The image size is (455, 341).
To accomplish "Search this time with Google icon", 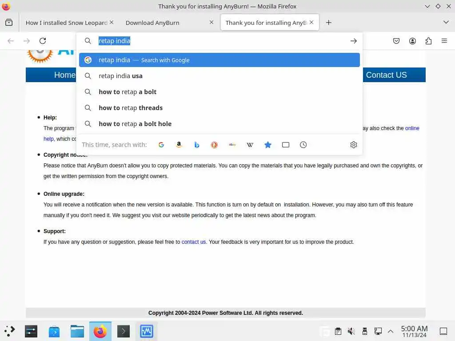I will (x=161, y=145).
